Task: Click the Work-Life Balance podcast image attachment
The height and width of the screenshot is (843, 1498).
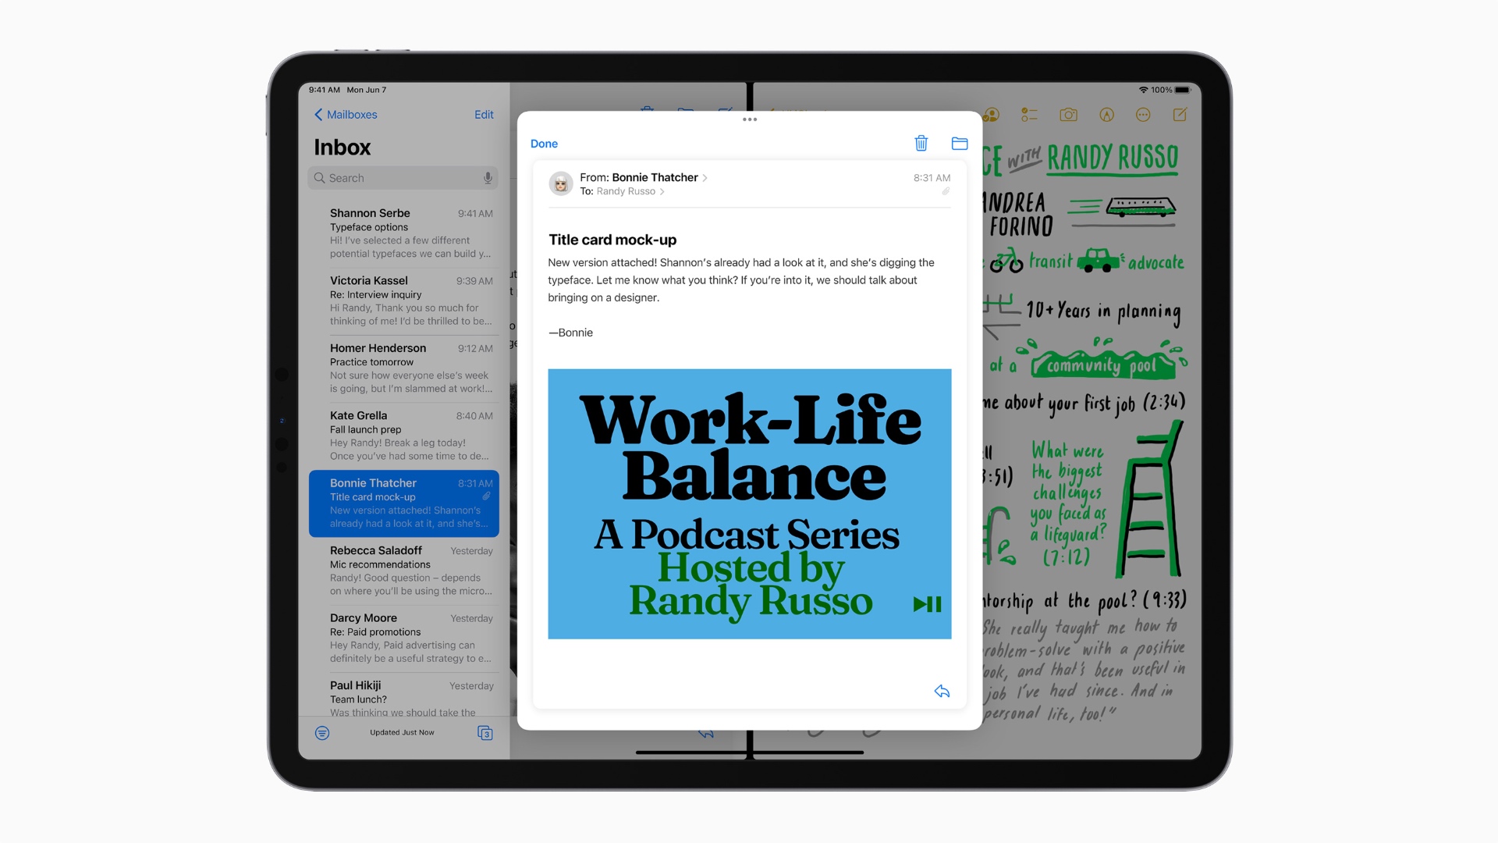Action: pyautogui.click(x=749, y=503)
